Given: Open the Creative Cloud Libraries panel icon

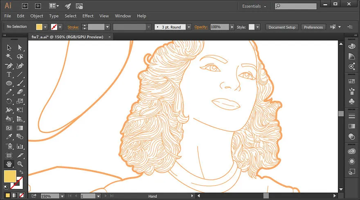Looking at the screenshot, I should click(351, 151).
